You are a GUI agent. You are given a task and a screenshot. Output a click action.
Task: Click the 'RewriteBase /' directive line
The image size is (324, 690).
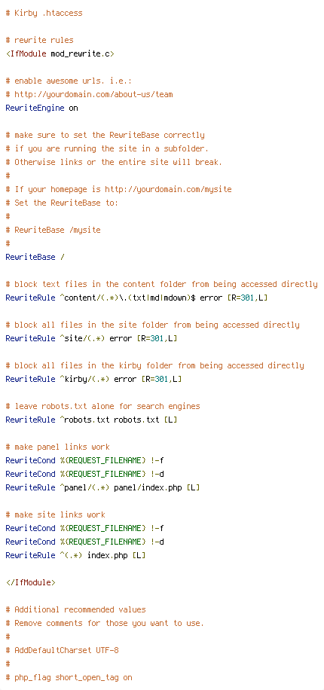click(35, 257)
